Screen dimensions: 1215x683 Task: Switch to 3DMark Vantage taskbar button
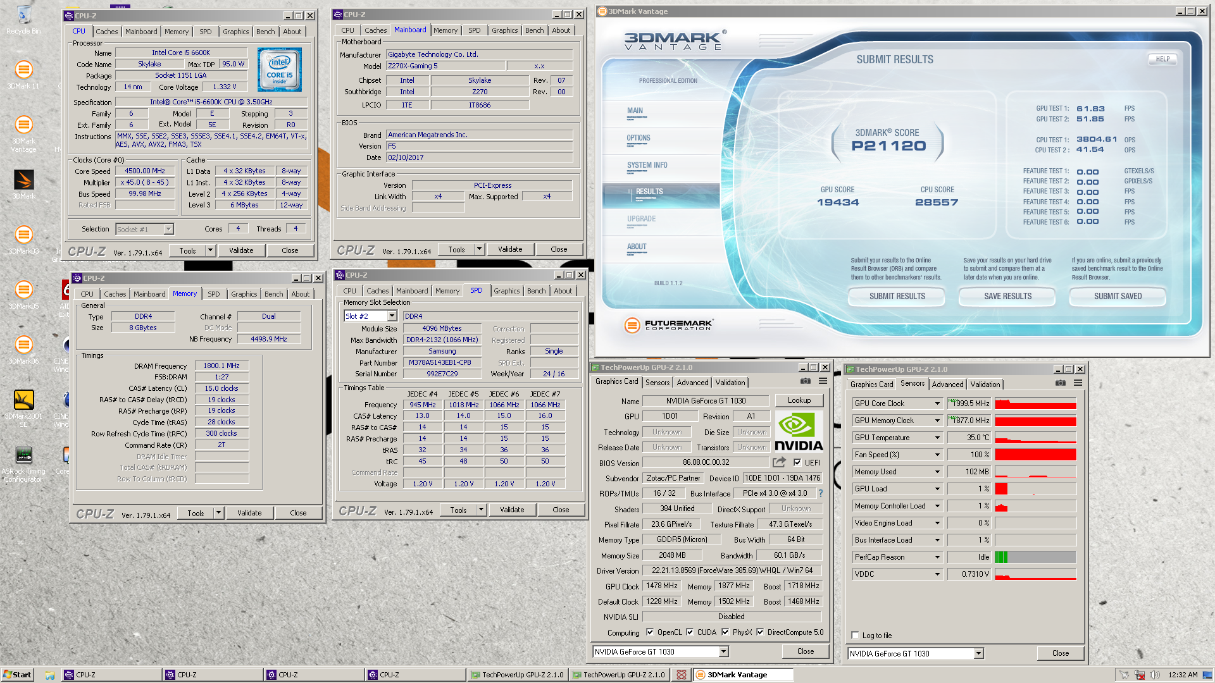743,675
